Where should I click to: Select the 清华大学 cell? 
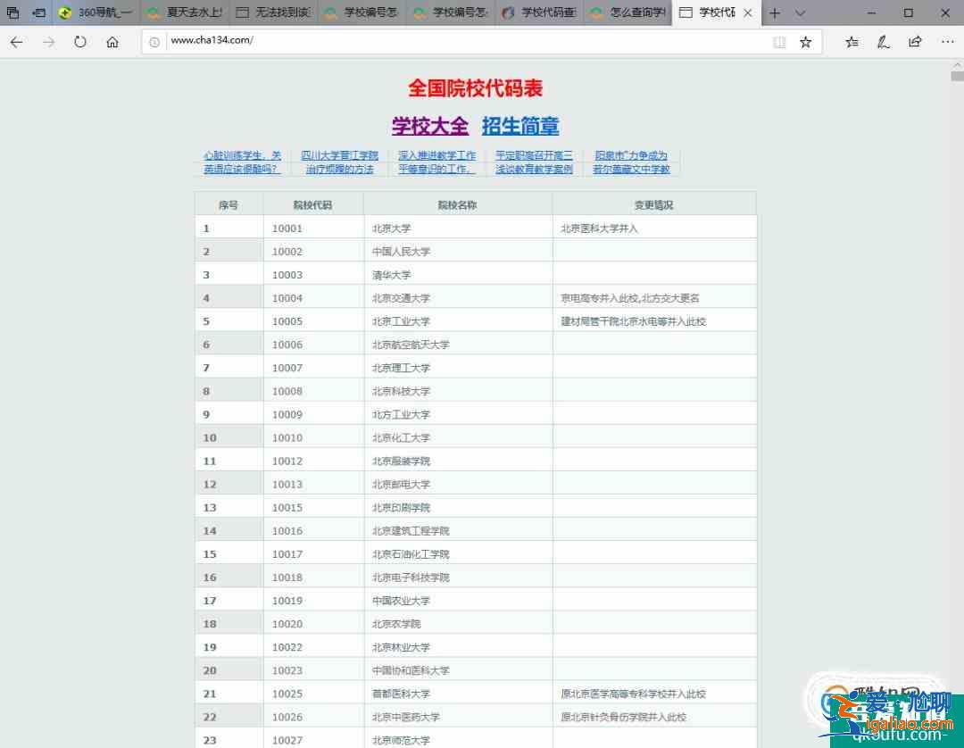coord(457,275)
